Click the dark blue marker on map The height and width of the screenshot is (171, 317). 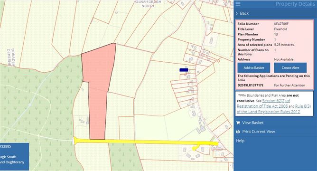point(184,70)
